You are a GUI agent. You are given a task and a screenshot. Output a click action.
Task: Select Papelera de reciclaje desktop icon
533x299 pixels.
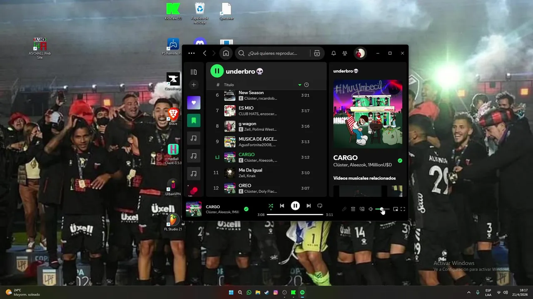[x=199, y=13]
